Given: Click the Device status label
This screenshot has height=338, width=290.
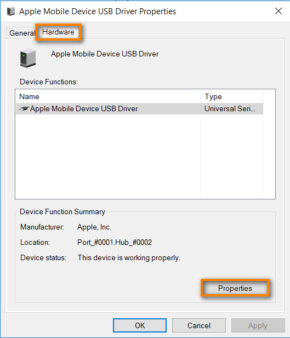Looking at the screenshot, I should pos(43,258).
